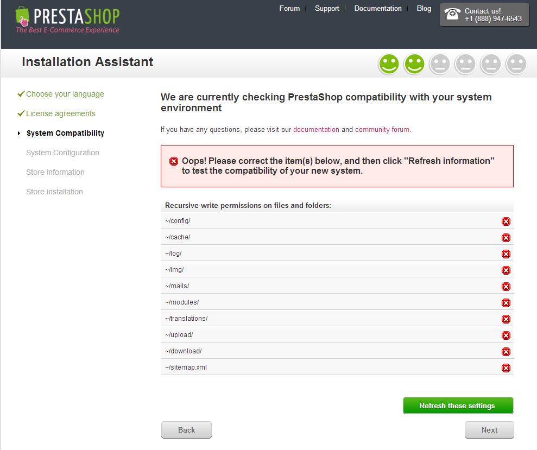
Task: Go to License agreements step
Action: [x=61, y=113]
